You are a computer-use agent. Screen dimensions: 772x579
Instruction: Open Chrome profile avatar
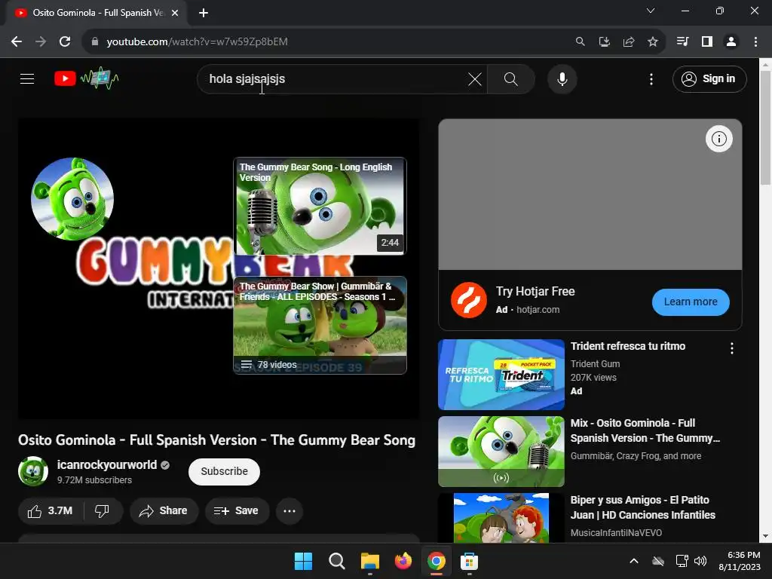tap(731, 42)
